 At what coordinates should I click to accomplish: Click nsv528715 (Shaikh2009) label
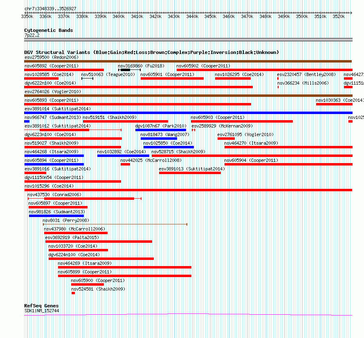click(x=178, y=152)
